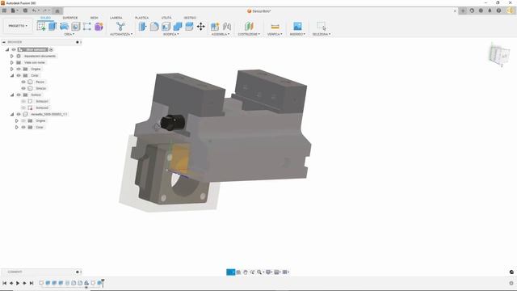This screenshot has height=291, width=517.
Task: Show Schizzo1 sketch
Action: [x=23, y=101]
